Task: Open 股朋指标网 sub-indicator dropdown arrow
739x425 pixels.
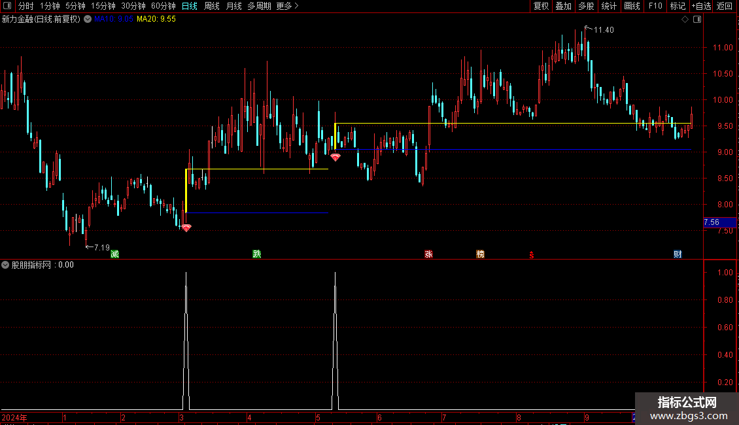Action: coord(5,265)
